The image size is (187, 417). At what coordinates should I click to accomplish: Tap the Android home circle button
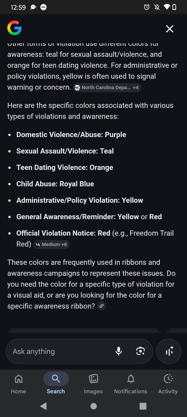pyautogui.click(x=94, y=406)
